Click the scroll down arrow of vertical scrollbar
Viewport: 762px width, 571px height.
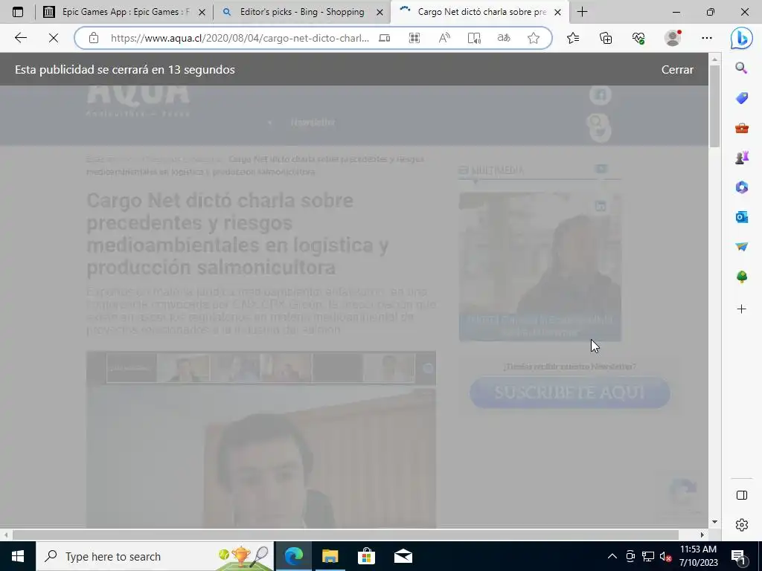(x=714, y=522)
